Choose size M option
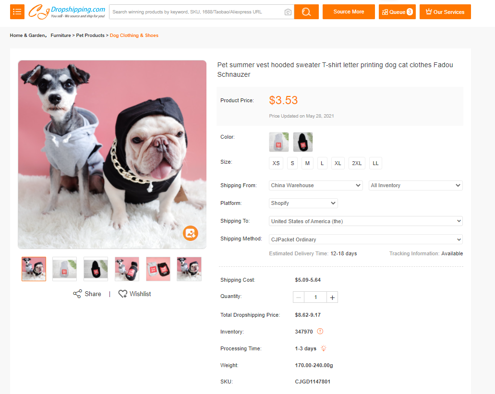Screen dimensions: 495x394 point(307,163)
